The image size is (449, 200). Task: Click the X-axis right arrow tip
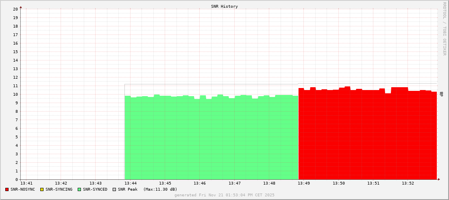click(439, 179)
